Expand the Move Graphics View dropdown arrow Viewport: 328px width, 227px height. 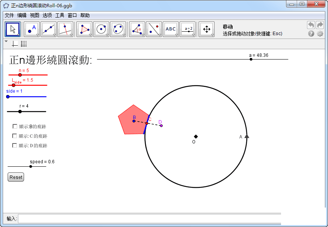click(212, 35)
